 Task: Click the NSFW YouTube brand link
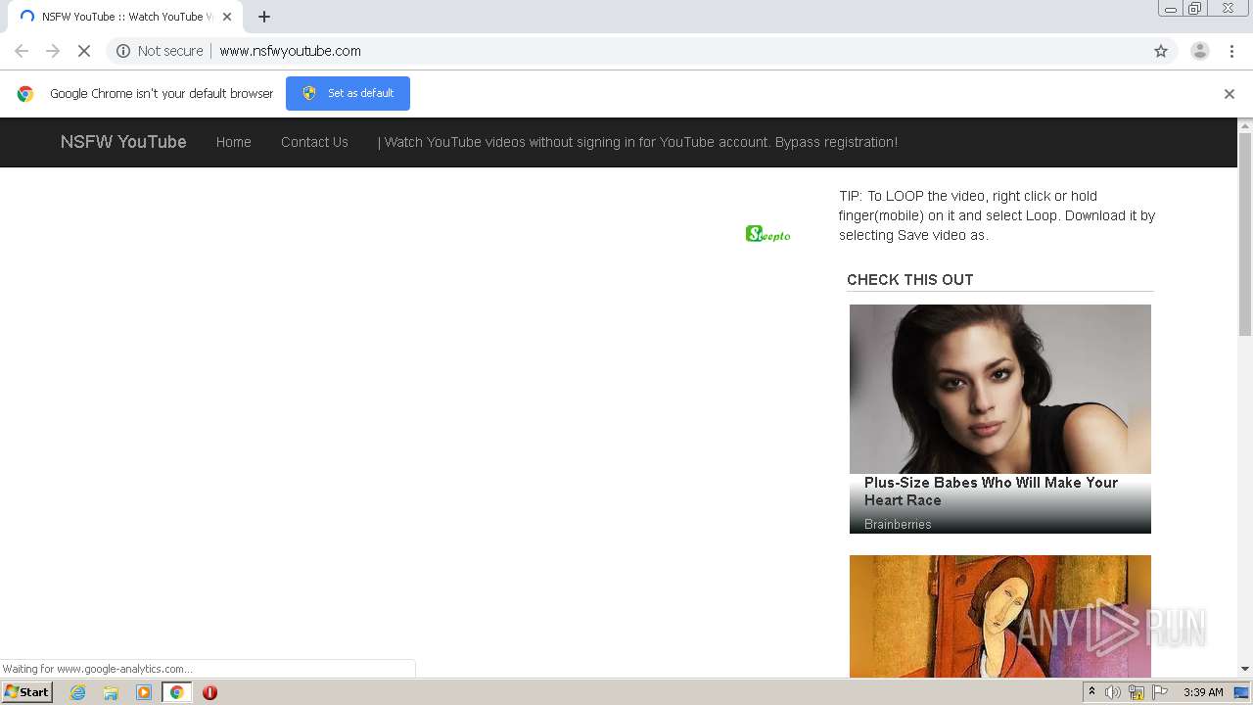point(123,142)
